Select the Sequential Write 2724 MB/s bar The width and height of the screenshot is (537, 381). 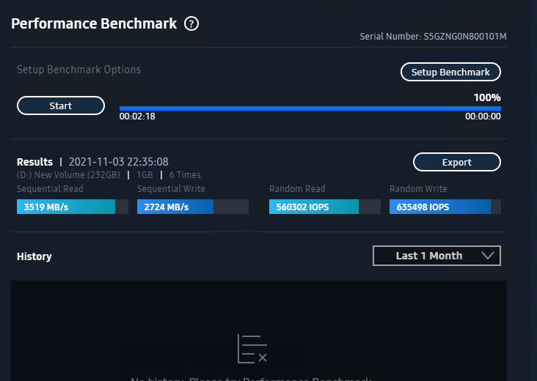pos(193,207)
